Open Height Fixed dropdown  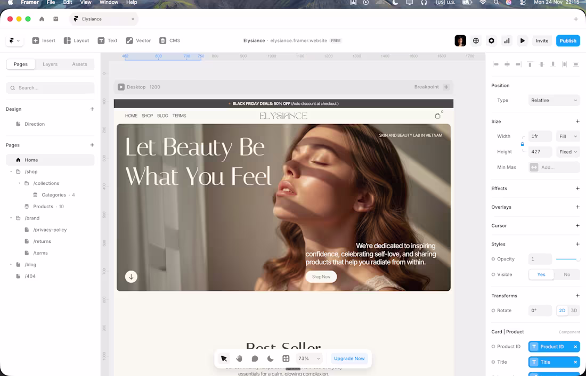coord(568,152)
